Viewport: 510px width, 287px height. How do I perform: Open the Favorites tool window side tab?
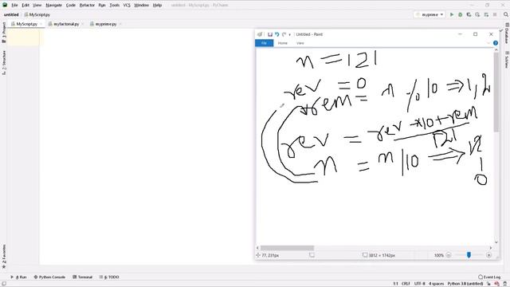pos(4,256)
